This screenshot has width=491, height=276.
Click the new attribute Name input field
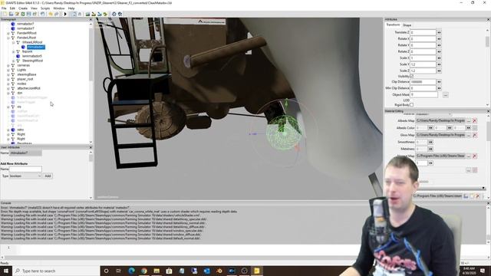[x=25, y=169]
